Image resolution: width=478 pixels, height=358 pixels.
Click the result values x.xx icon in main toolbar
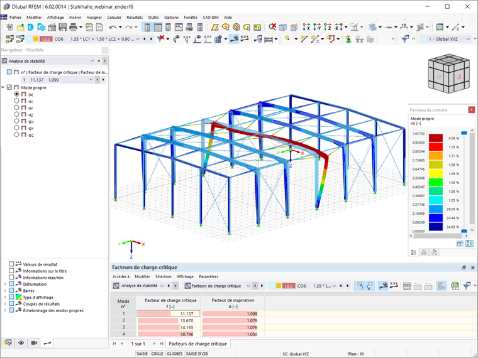(245, 39)
